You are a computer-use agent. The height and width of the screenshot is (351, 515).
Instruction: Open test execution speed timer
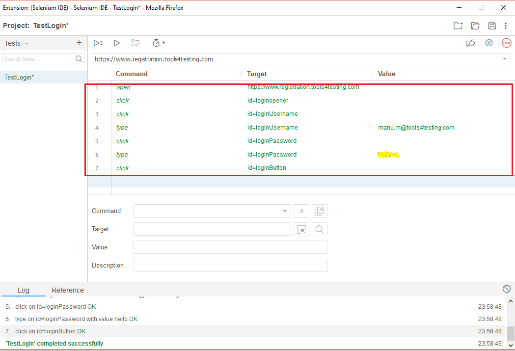point(159,43)
